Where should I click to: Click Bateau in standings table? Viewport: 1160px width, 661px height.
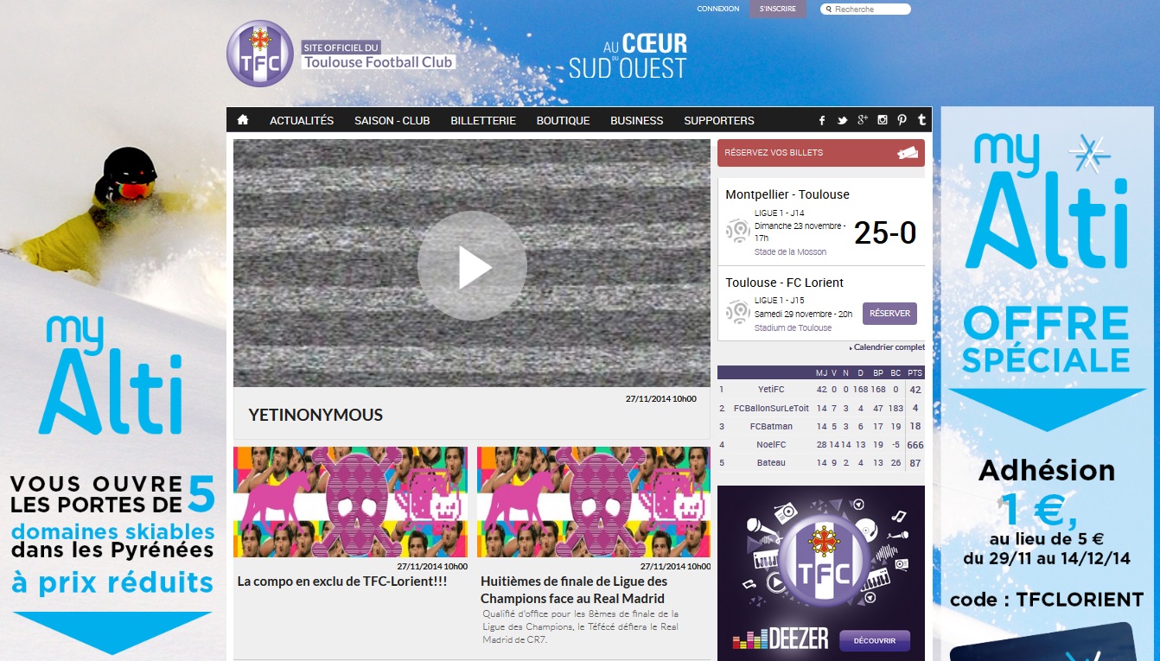tap(771, 463)
